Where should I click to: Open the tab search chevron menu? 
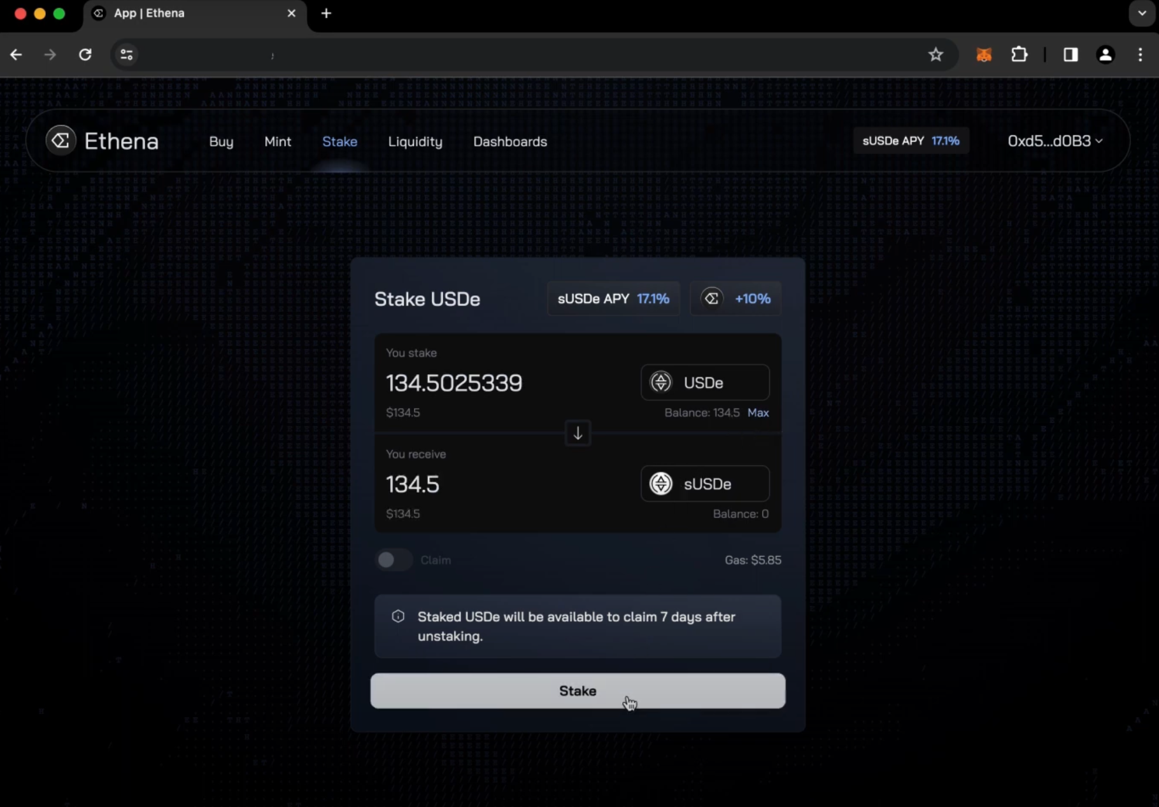1141,13
